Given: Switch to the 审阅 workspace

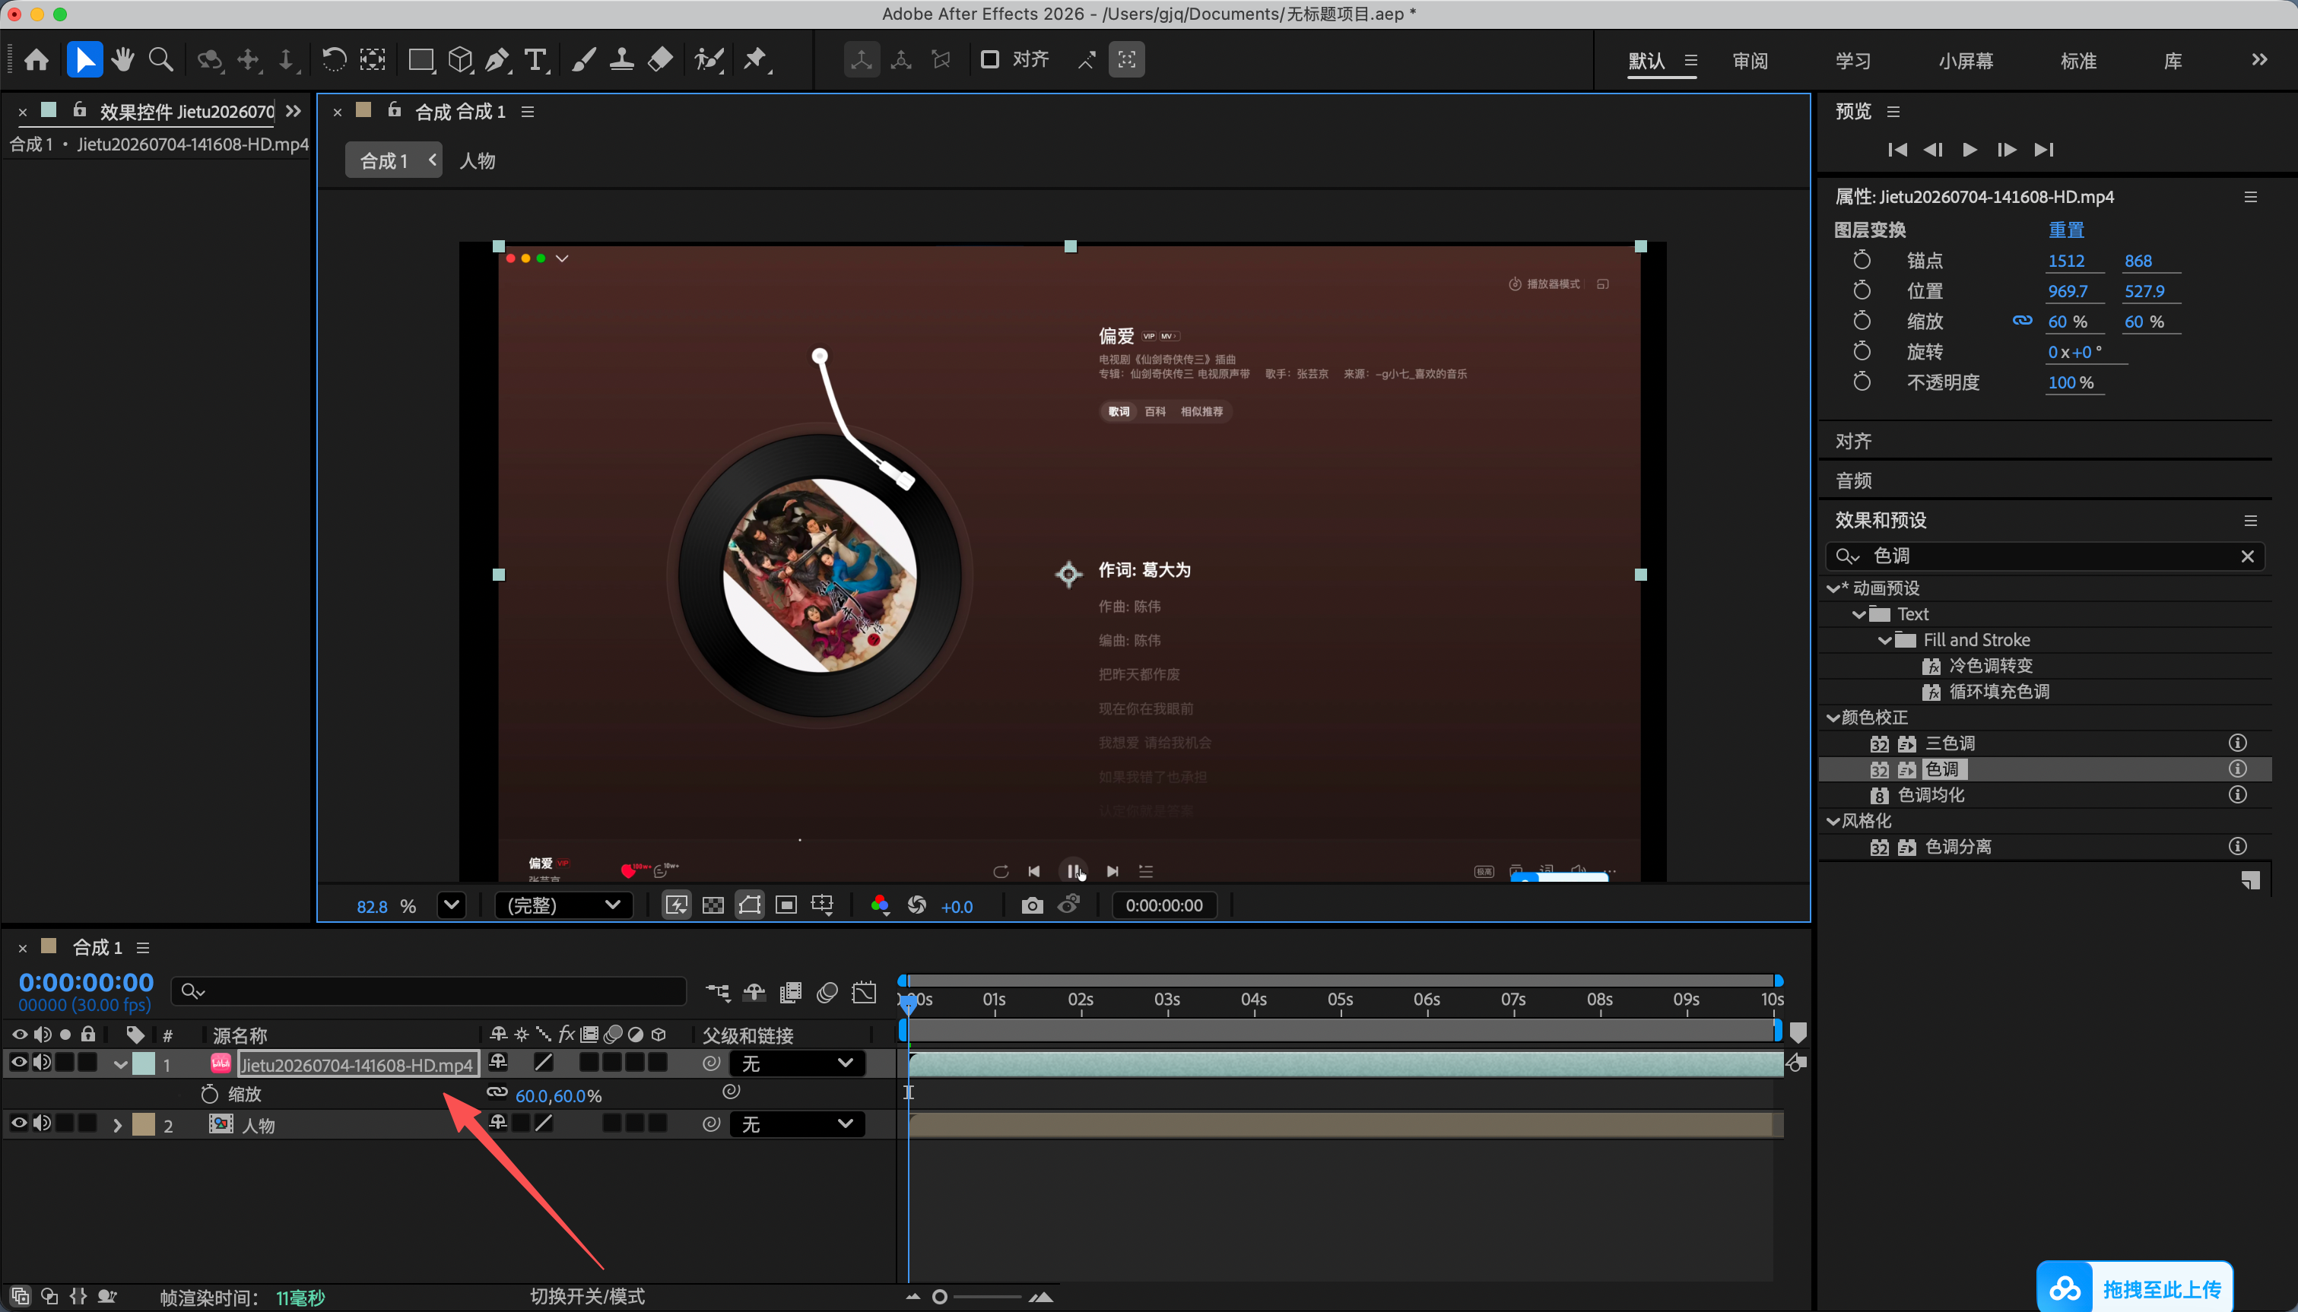Looking at the screenshot, I should 1750,62.
